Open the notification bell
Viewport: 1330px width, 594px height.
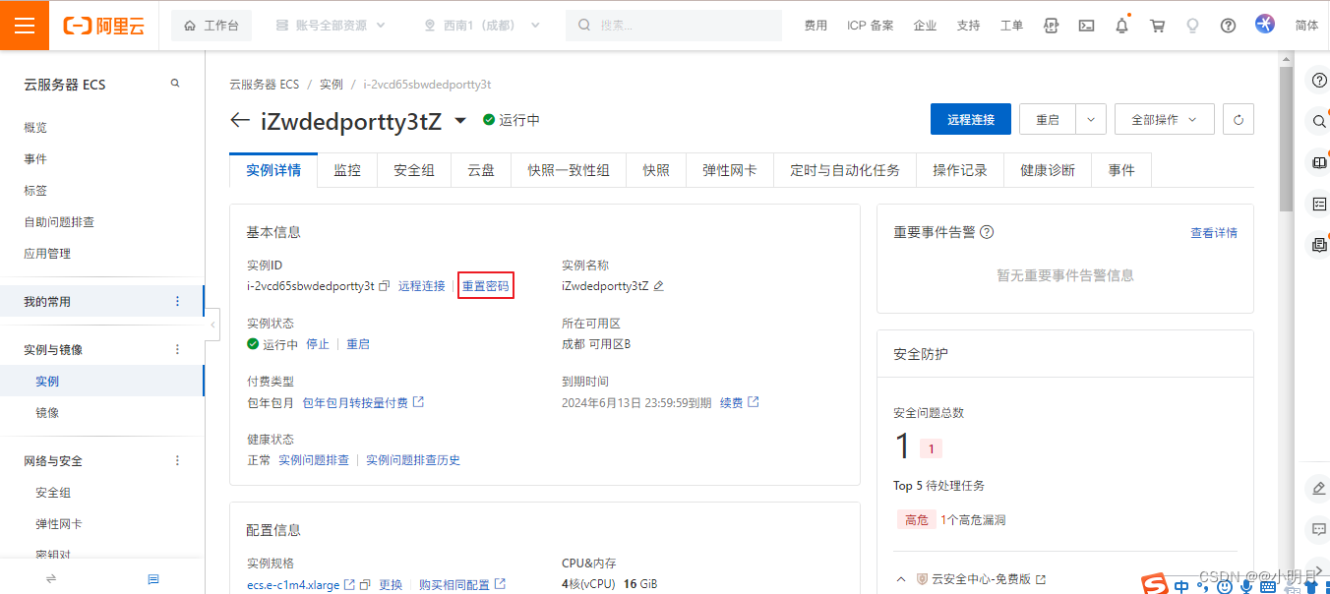point(1121,26)
